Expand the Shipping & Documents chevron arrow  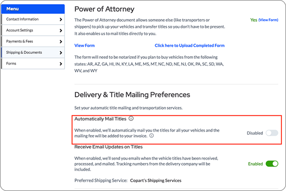[x=61, y=53]
